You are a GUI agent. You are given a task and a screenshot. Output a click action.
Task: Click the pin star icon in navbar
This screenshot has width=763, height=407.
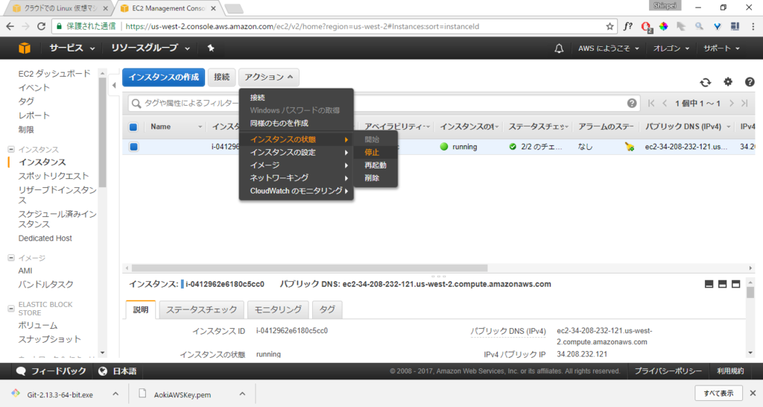(x=211, y=48)
